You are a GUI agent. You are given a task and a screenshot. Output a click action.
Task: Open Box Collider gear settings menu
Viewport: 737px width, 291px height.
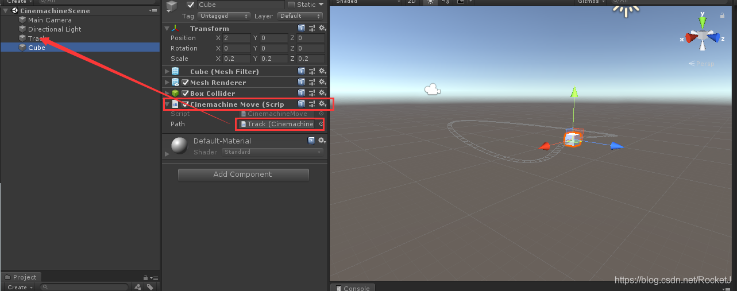322,93
